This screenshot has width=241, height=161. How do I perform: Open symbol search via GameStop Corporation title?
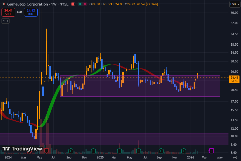[28, 4]
